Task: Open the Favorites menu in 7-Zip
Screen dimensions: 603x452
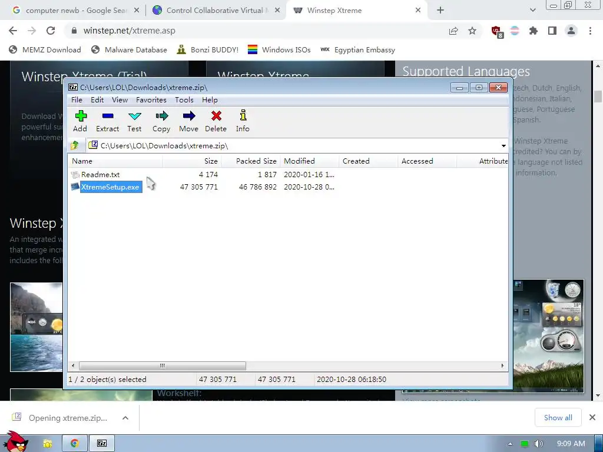Action: click(151, 100)
